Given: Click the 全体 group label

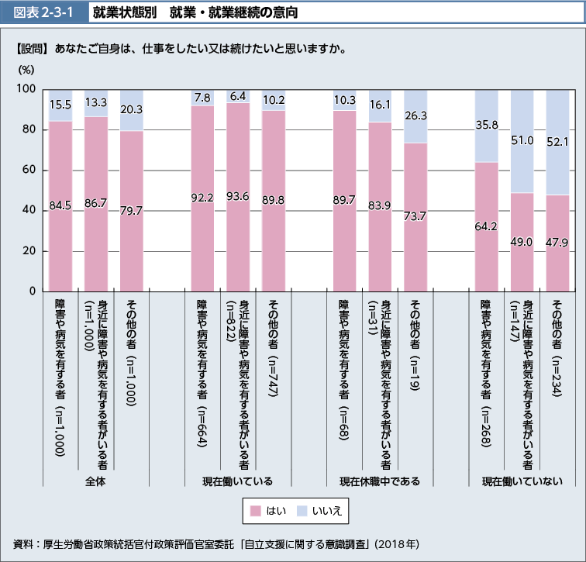Looking at the screenshot, I should tap(95, 481).
